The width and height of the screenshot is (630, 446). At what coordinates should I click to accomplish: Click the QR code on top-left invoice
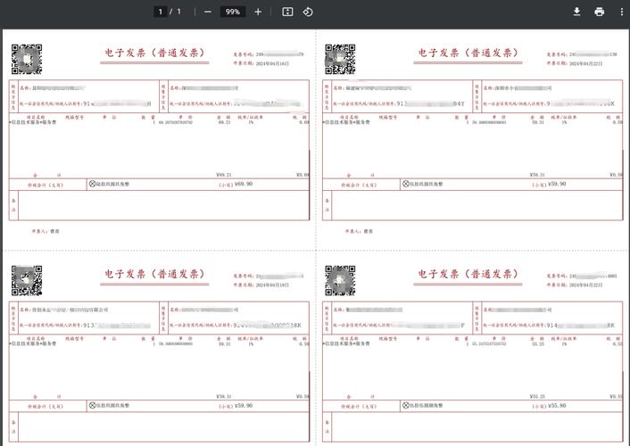click(x=26, y=59)
